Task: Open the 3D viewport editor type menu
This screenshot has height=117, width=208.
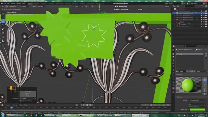Action: coord(3,6)
